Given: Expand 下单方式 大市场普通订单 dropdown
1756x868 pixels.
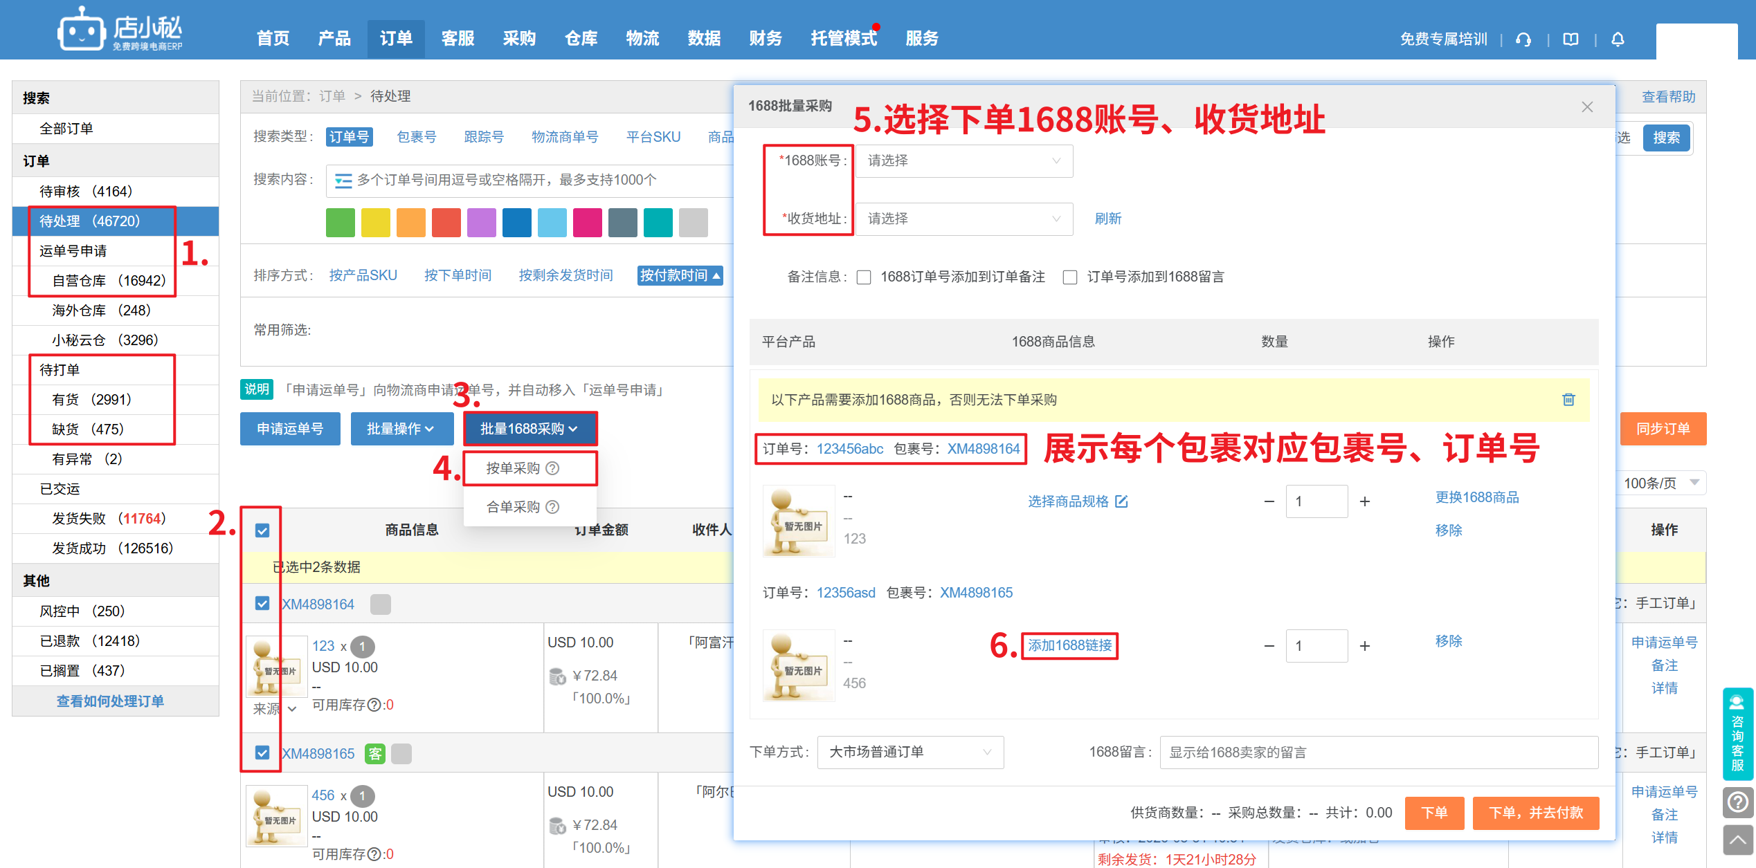Looking at the screenshot, I should pos(909,752).
